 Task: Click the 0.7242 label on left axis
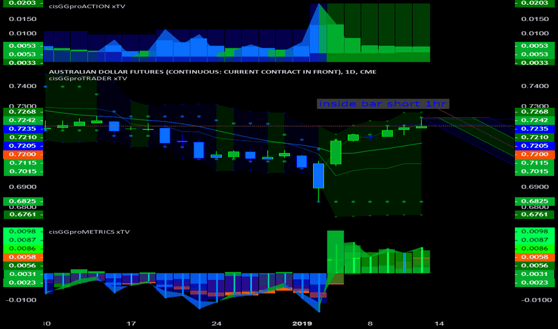coord(23,120)
